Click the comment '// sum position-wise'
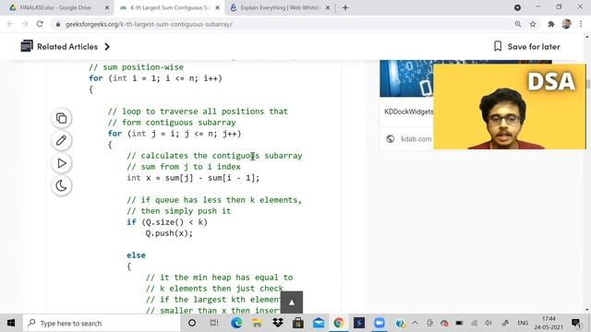This screenshot has height=332, width=591. click(x=136, y=67)
